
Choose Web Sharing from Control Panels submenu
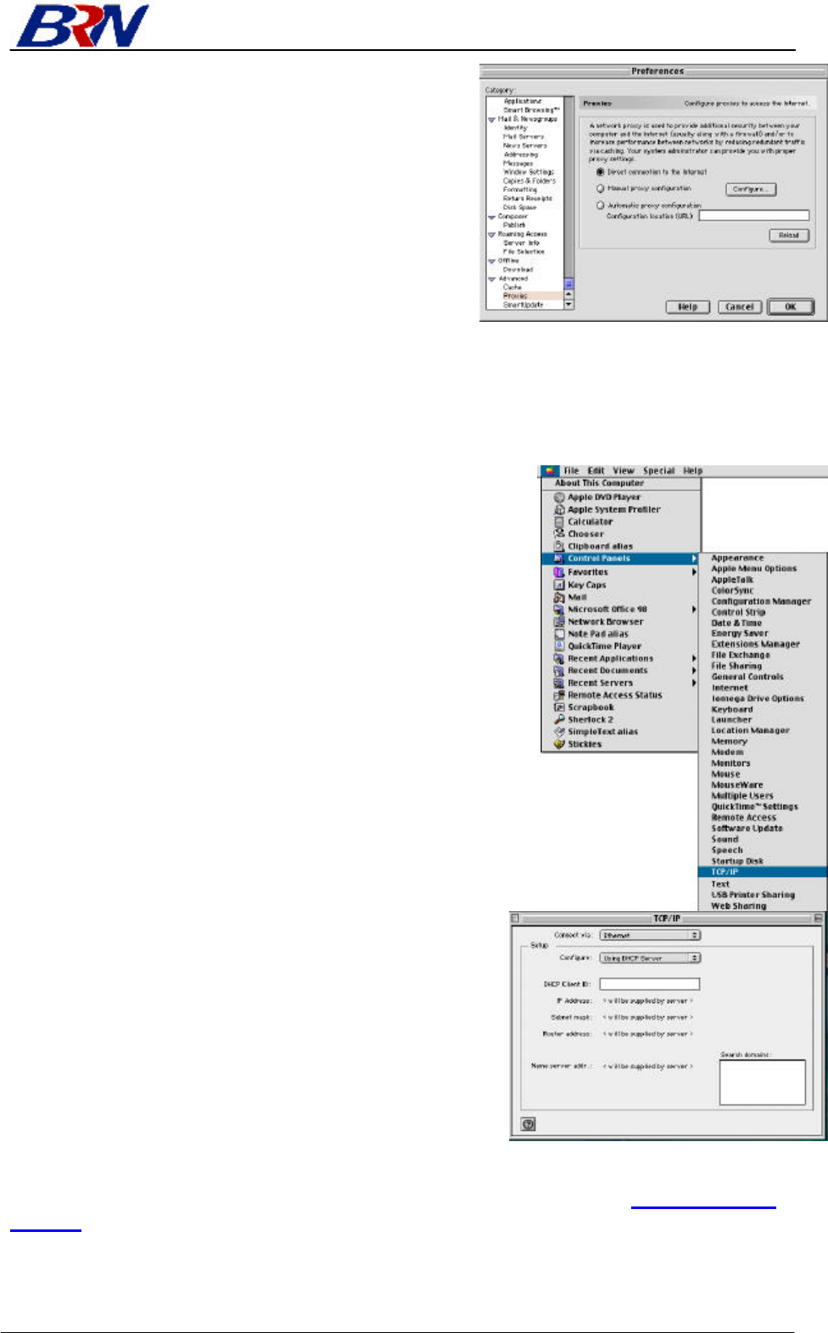tap(738, 906)
